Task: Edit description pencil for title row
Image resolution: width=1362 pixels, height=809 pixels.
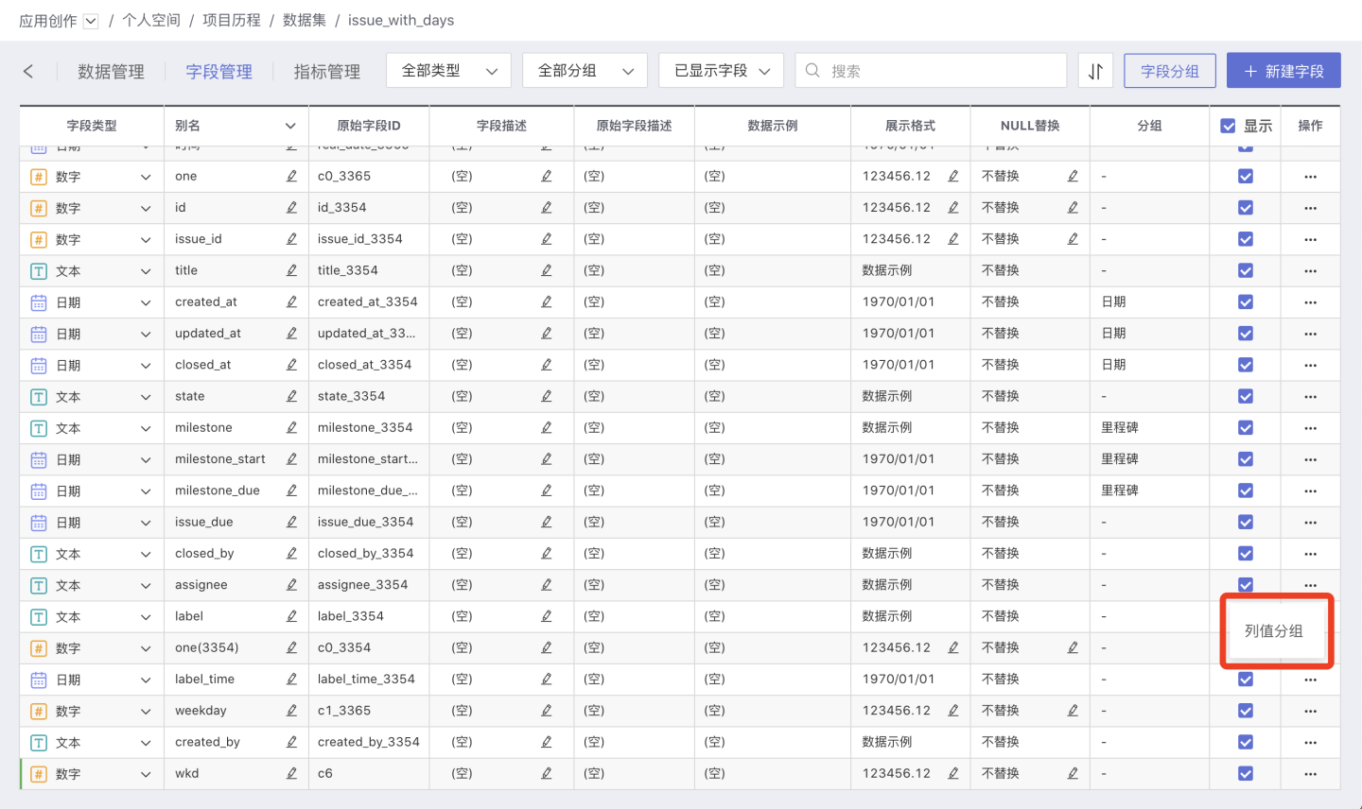Action: pyautogui.click(x=546, y=270)
